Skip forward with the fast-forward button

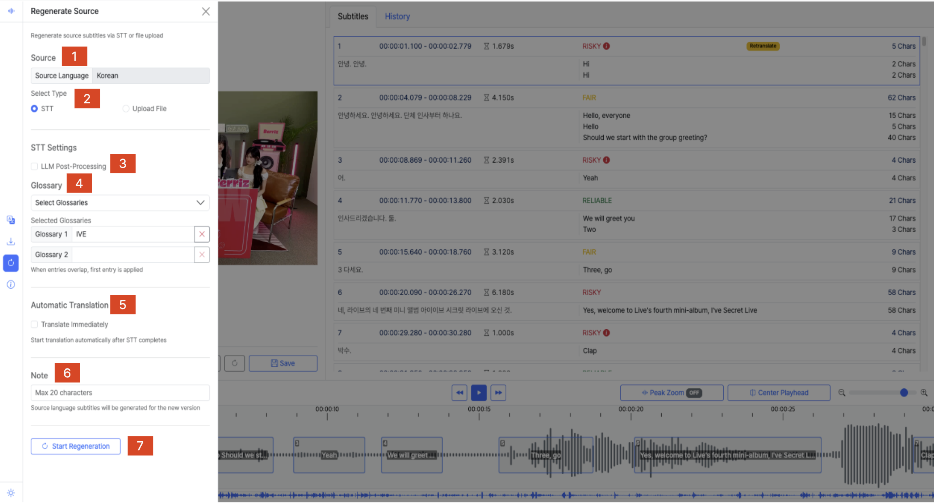click(x=498, y=393)
